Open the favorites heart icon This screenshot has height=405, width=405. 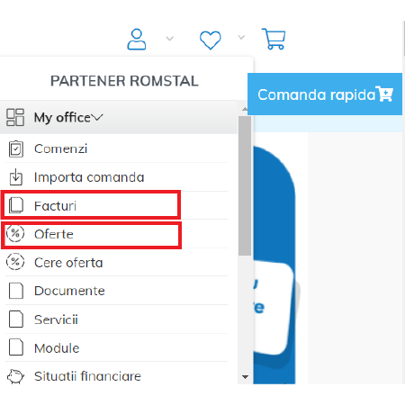[x=211, y=40]
